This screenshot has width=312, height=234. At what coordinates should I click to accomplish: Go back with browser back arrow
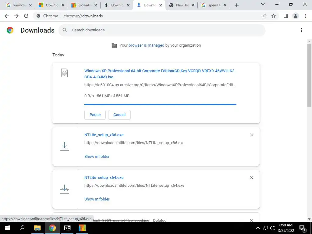7,16
